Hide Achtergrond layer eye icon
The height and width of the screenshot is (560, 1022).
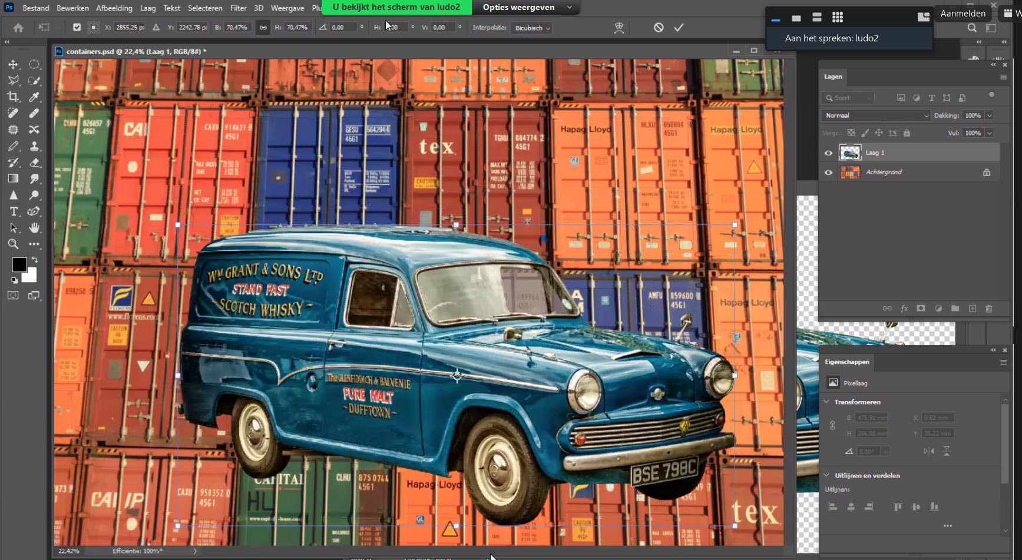[828, 173]
